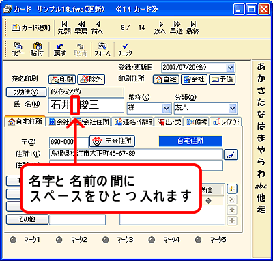
Task: Click the input field beside その他
Action: tap(77, 220)
